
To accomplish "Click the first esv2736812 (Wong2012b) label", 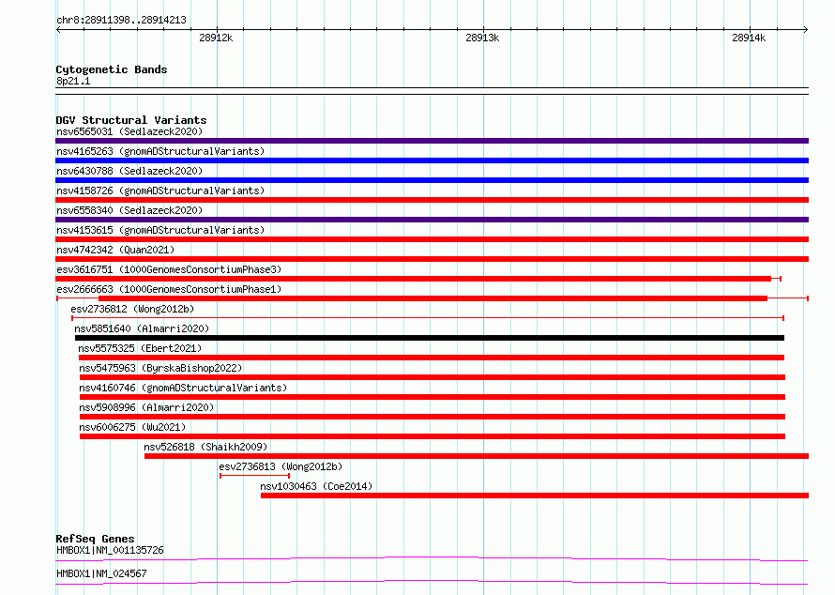I will 132,309.
